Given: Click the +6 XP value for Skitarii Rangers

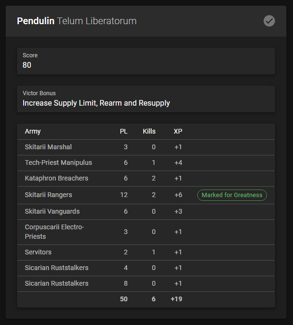Looking at the screenshot, I should (178, 195).
